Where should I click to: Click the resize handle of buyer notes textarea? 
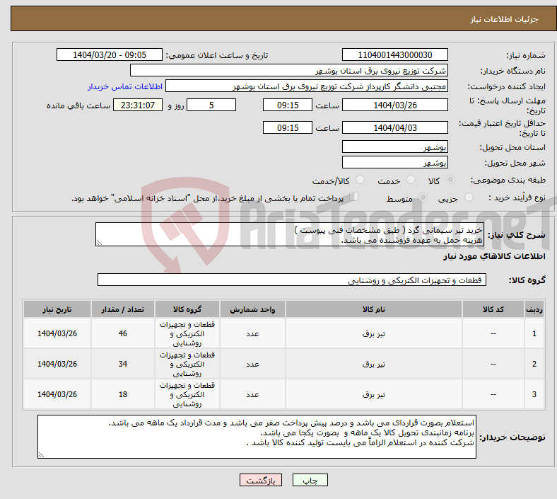point(41,455)
